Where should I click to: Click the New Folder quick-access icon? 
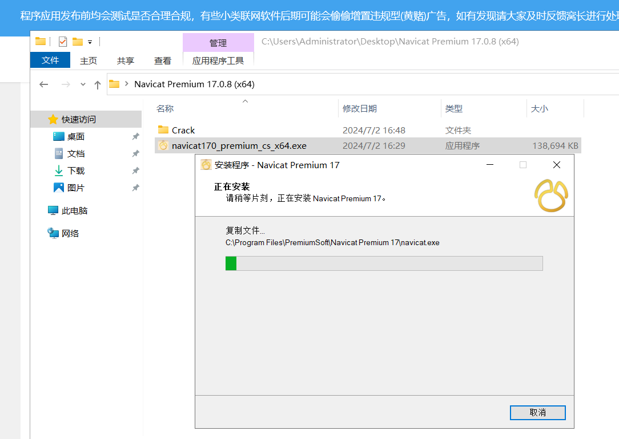[x=78, y=42]
